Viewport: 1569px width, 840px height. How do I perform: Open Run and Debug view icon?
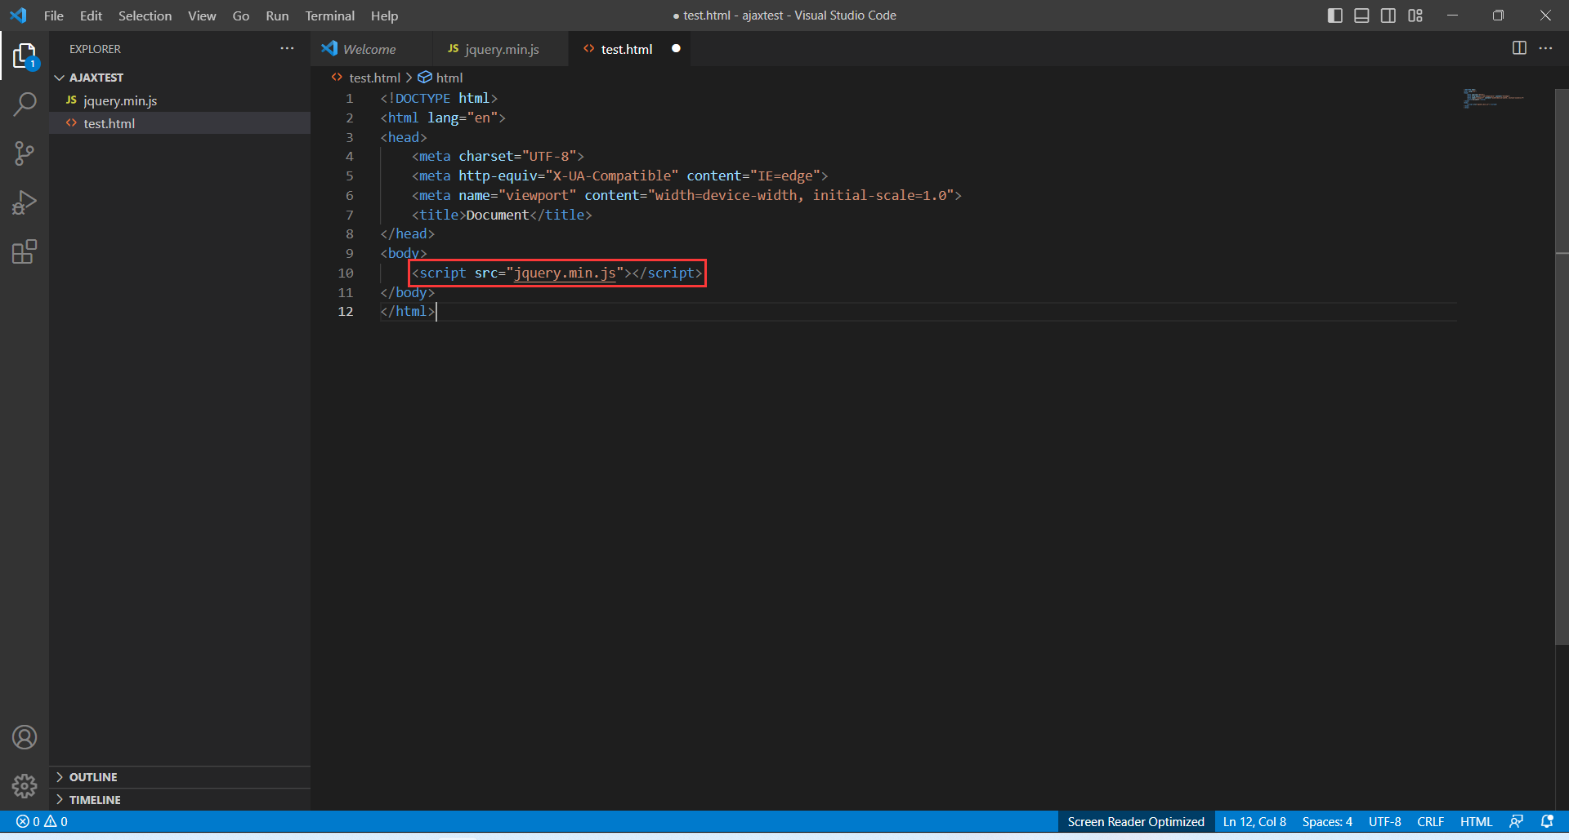point(25,202)
